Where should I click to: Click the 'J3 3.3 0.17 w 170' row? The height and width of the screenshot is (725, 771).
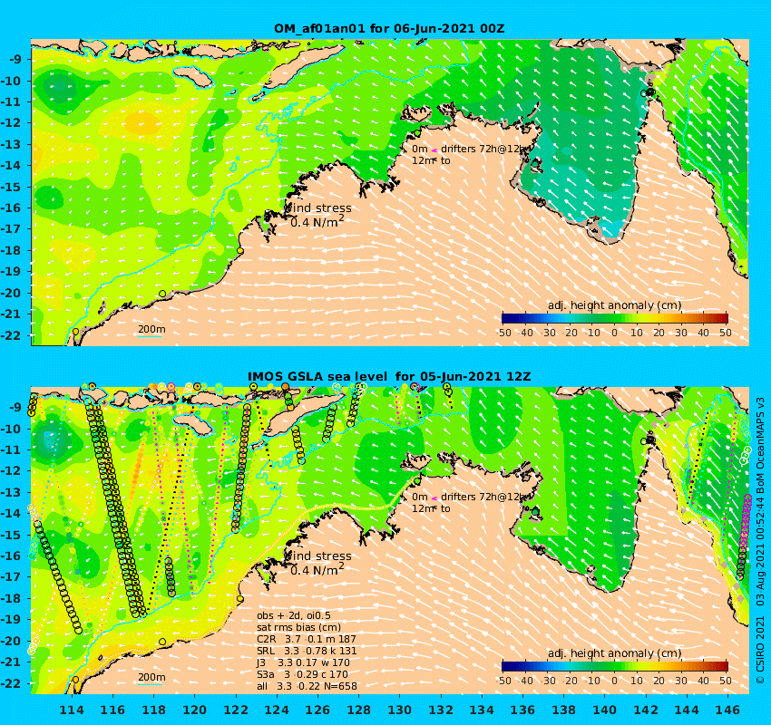click(x=303, y=662)
